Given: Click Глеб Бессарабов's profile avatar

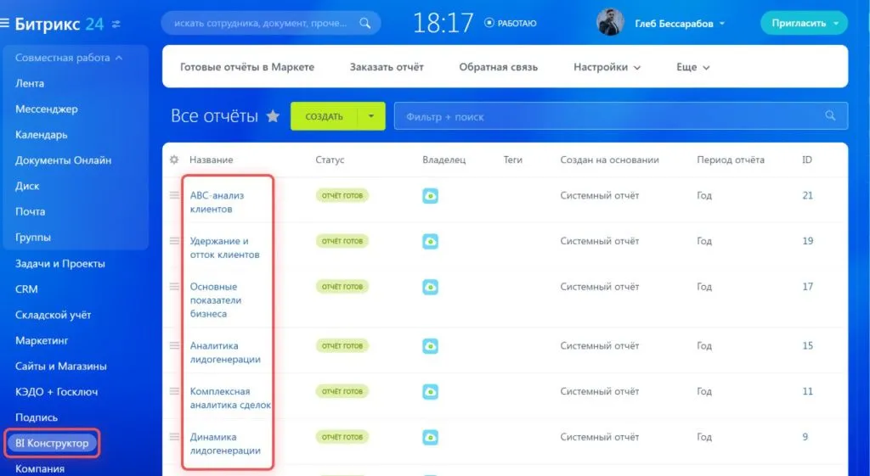Looking at the screenshot, I should [x=610, y=23].
